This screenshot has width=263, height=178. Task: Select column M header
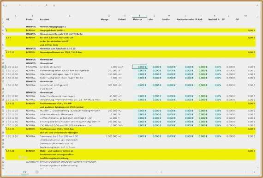245,16
